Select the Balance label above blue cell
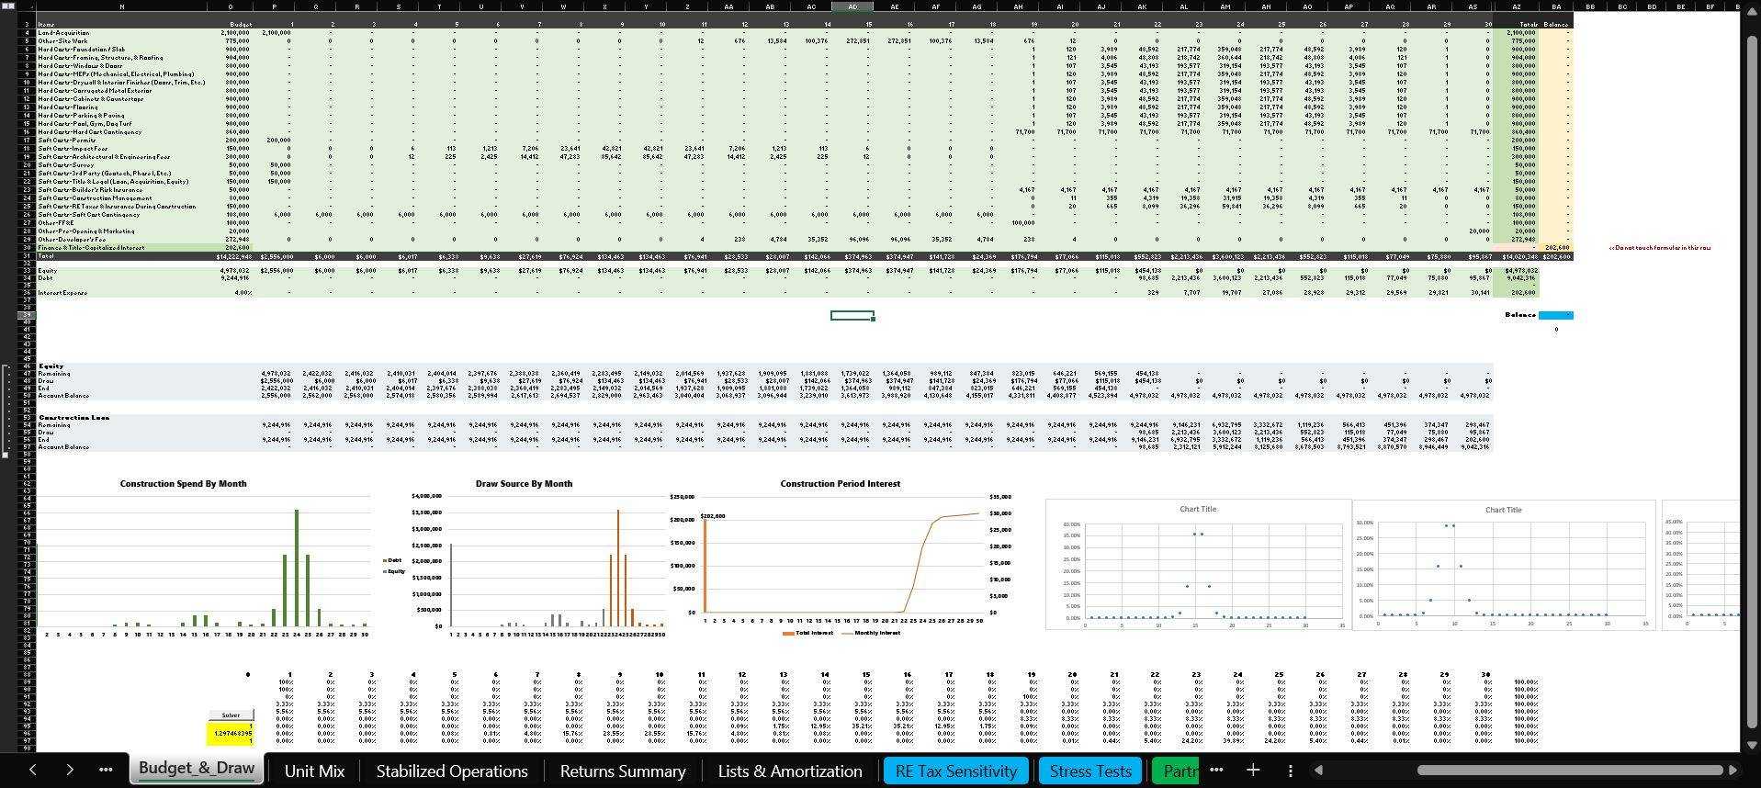1761x788 pixels. [1520, 315]
